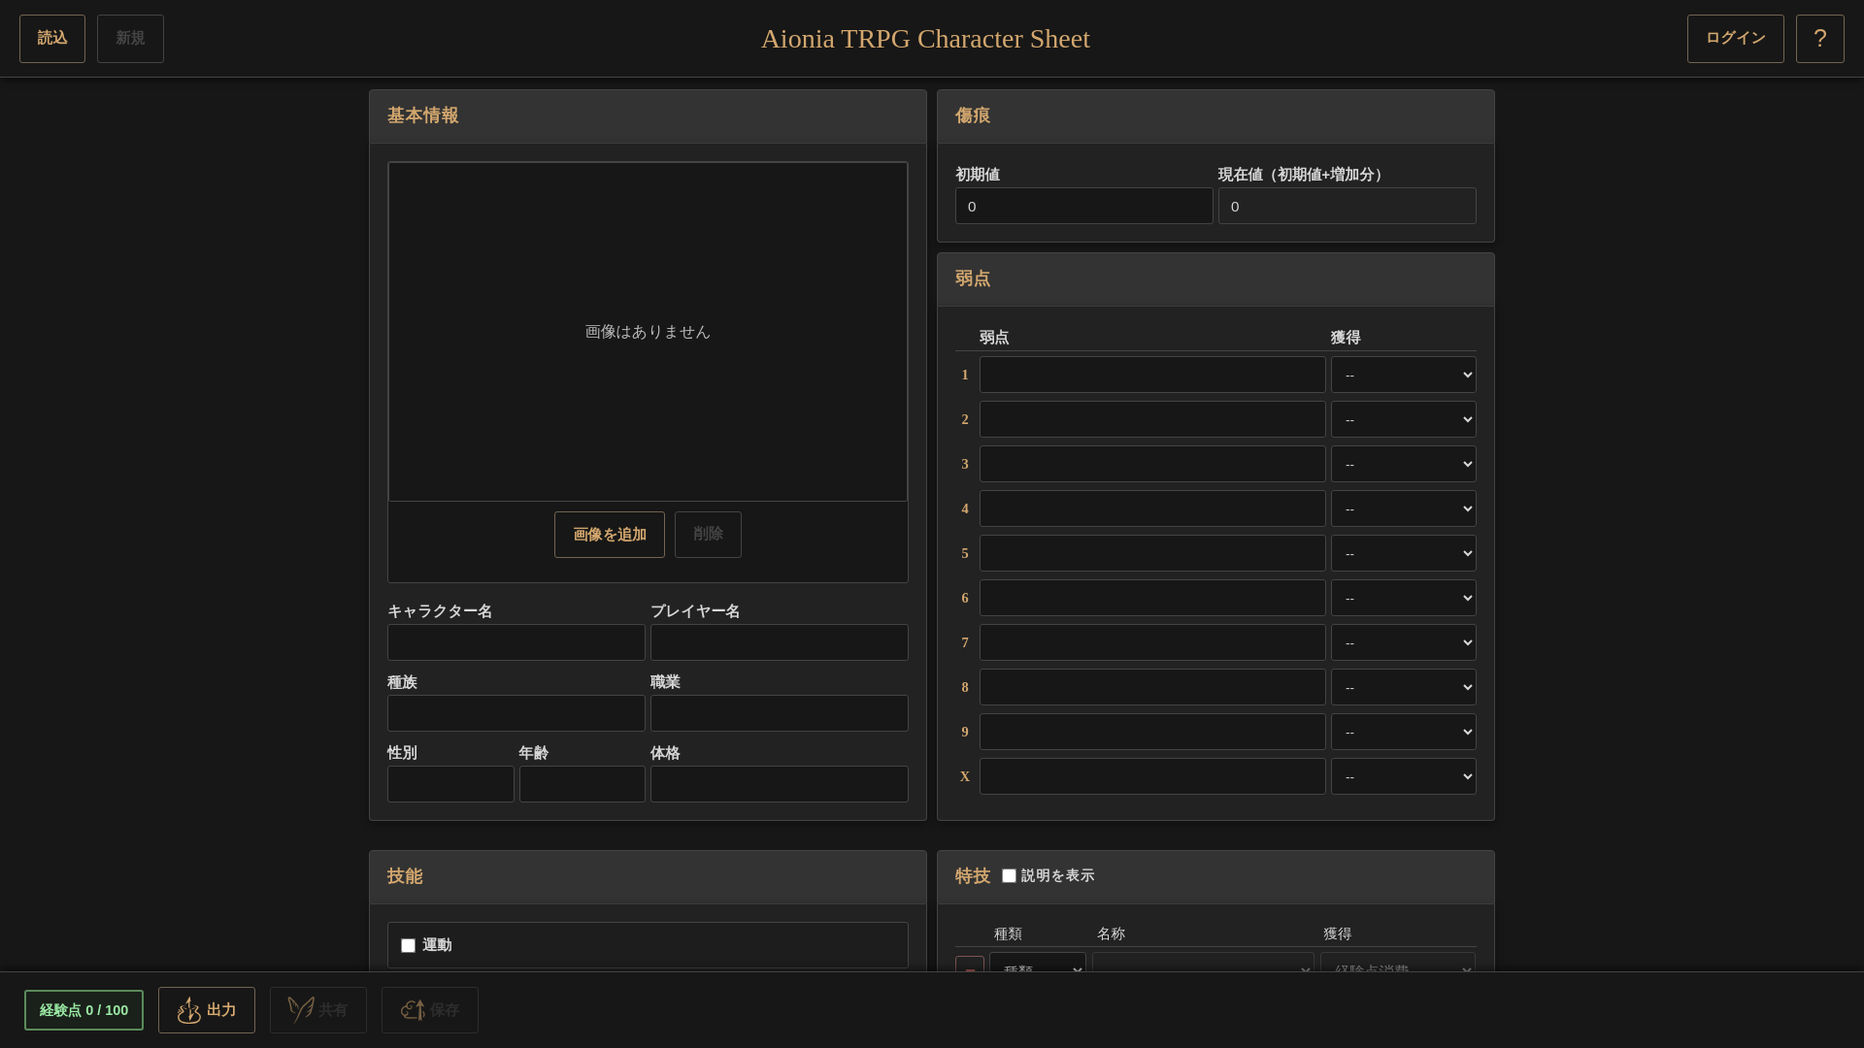Click the 年齢 input field
The width and height of the screenshot is (1864, 1048).
(582, 784)
